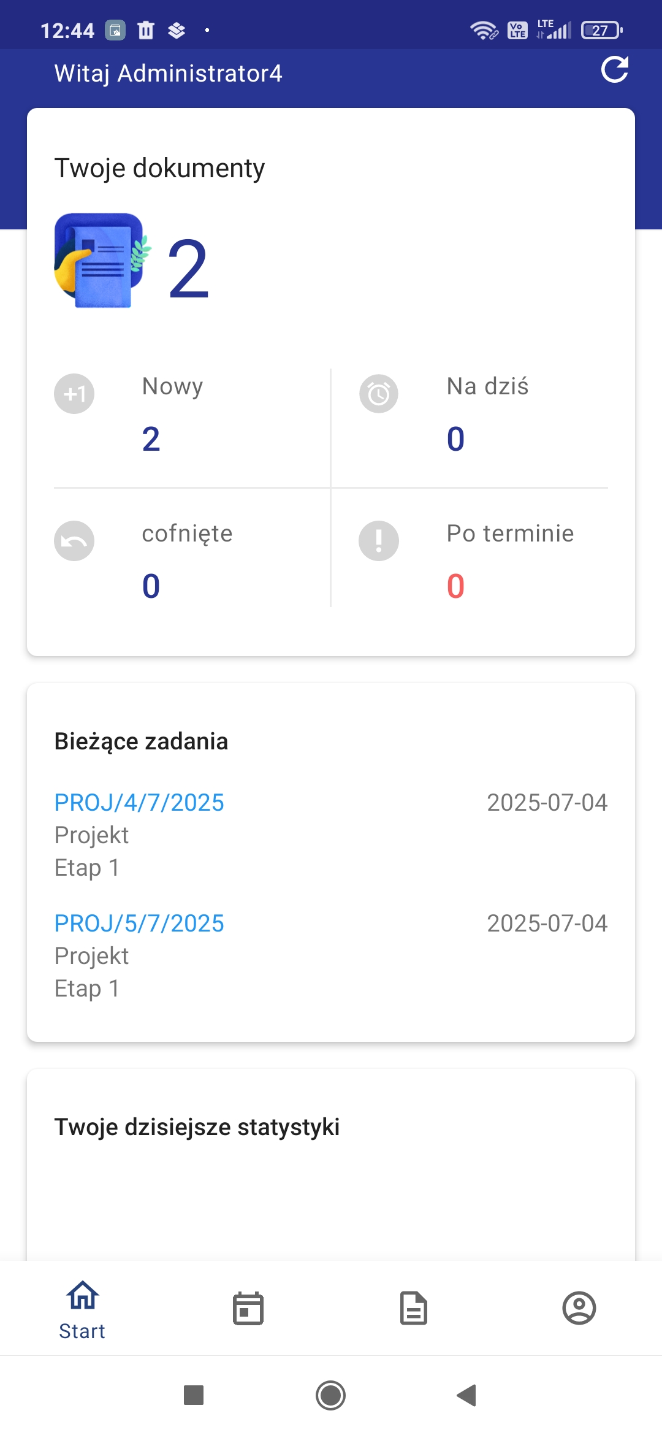The width and height of the screenshot is (662, 1435).
Task: Tap the alarm clock Na dziś icon
Action: pyautogui.click(x=379, y=394)
